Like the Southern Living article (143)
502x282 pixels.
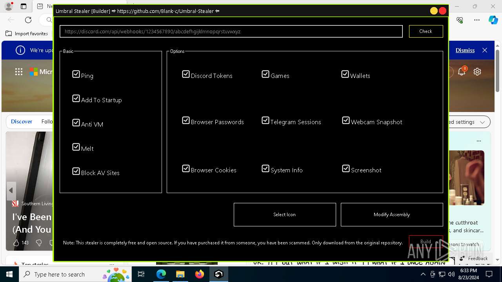pos(16,243)
